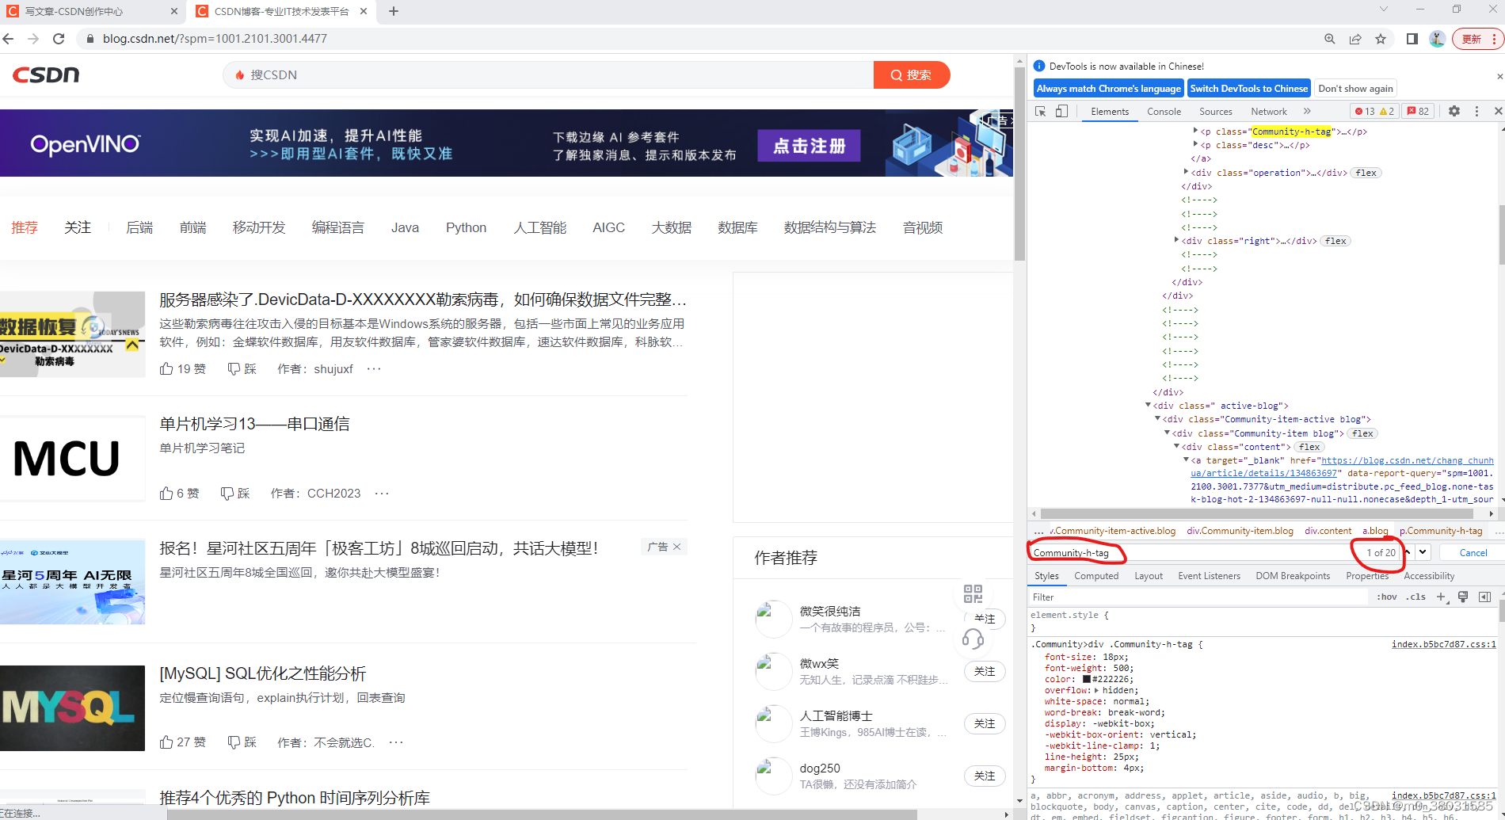Expand the div class="right" node
The image size is (1505, 820).
[1176, 240]
